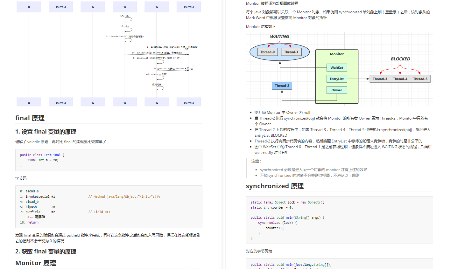Select bullet starting "当 Thread-2 执行 synchronized(obj)"

343,121
